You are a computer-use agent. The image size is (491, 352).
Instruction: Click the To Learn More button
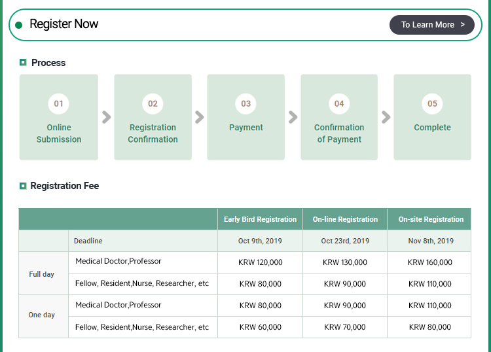(x=432, y=25)
